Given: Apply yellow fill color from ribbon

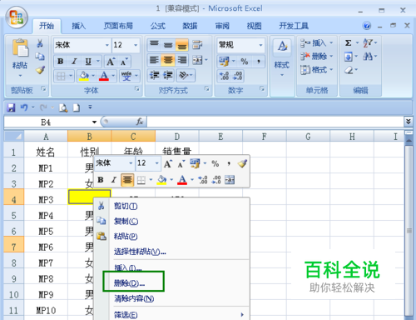Looking at the screenshot, I should coord(84,76).
